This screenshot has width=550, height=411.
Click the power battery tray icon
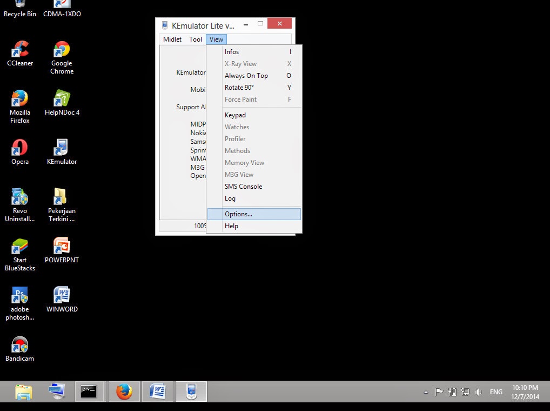coord(452,392)
